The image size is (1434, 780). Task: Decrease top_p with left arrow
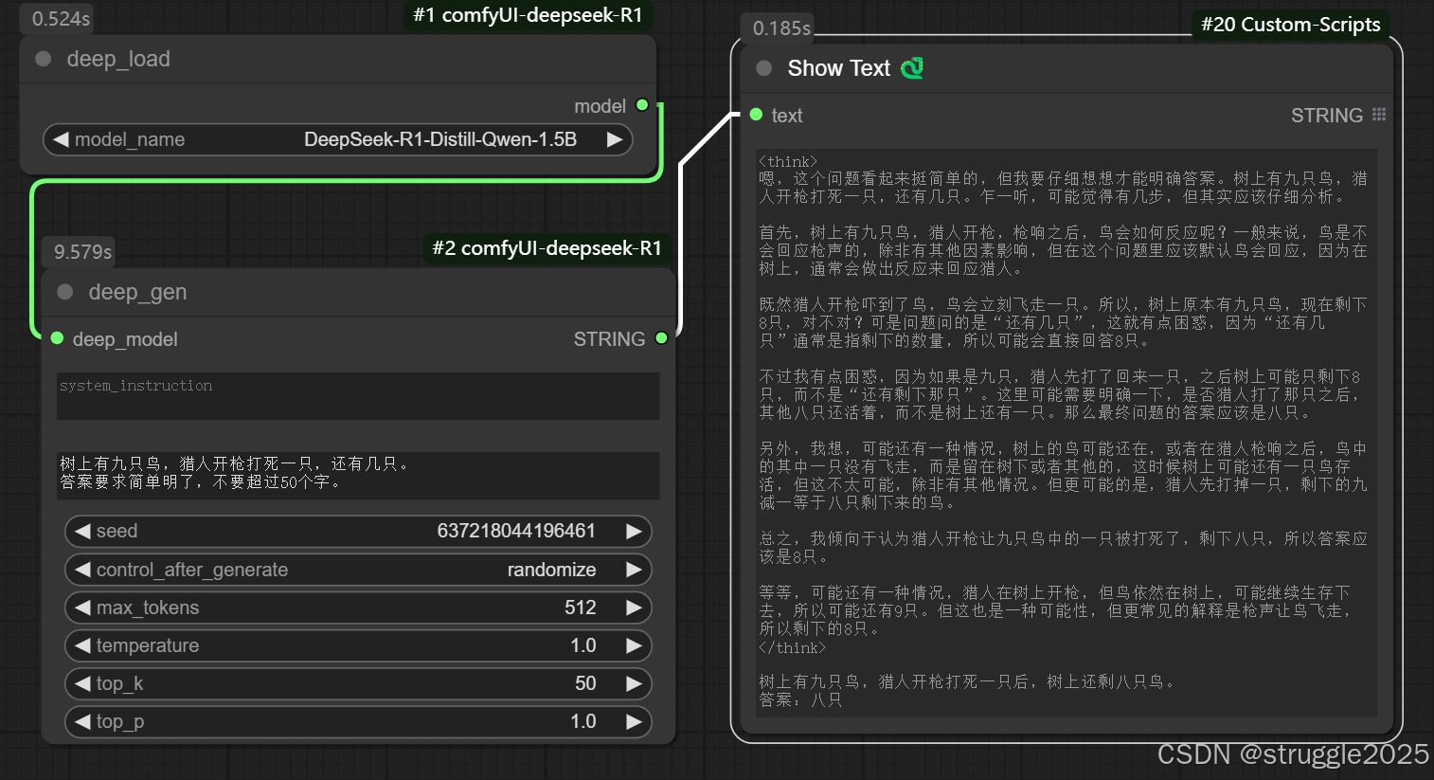pyautogui.click(x=82, y=721)
